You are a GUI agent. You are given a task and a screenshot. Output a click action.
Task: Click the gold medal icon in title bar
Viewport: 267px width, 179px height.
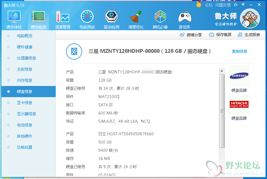(x=199, y=4)
